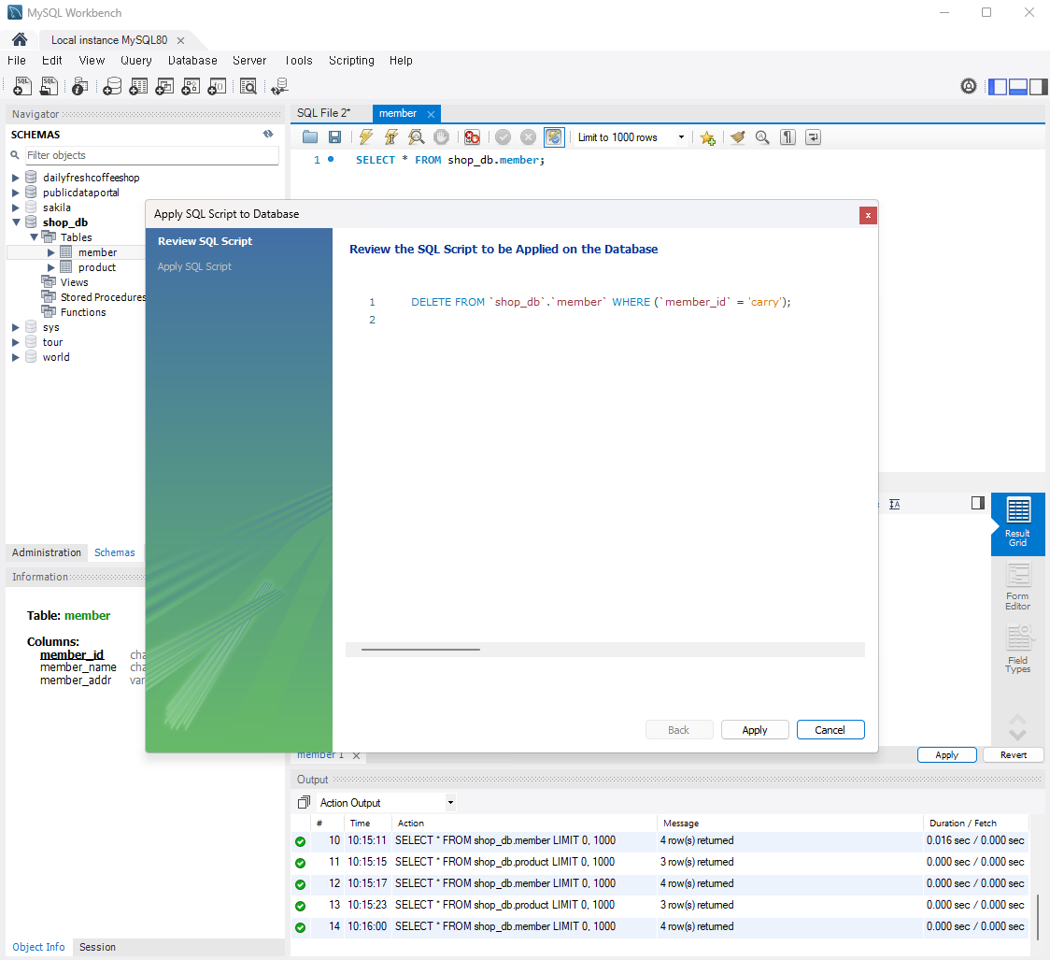Create a new table toolbar icon
1050x960 pixels.
coord(138,86)
